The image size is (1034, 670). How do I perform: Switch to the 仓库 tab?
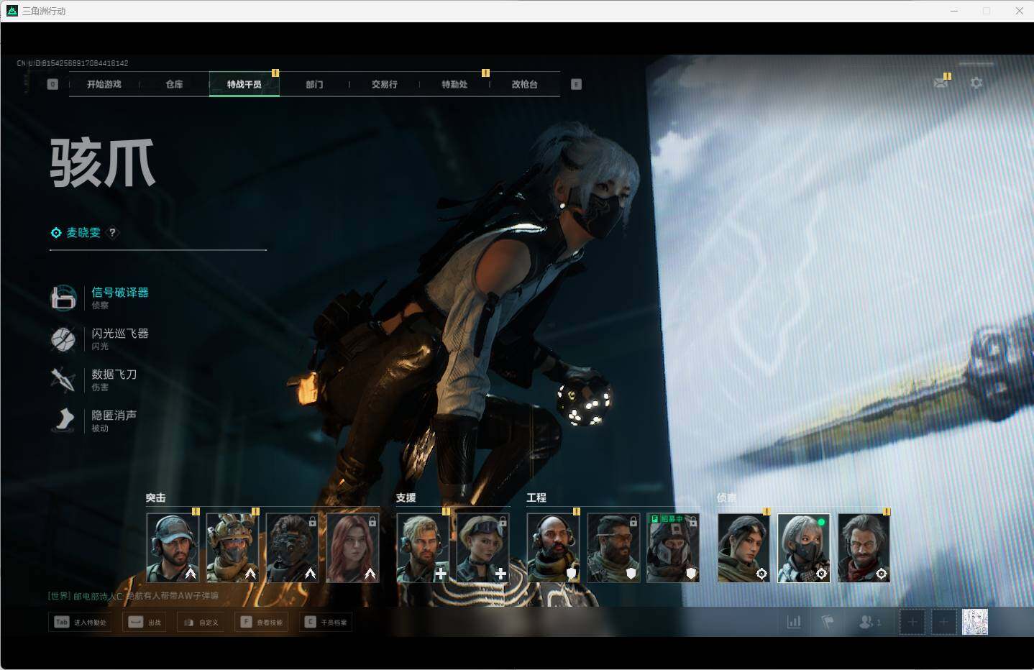174,84
